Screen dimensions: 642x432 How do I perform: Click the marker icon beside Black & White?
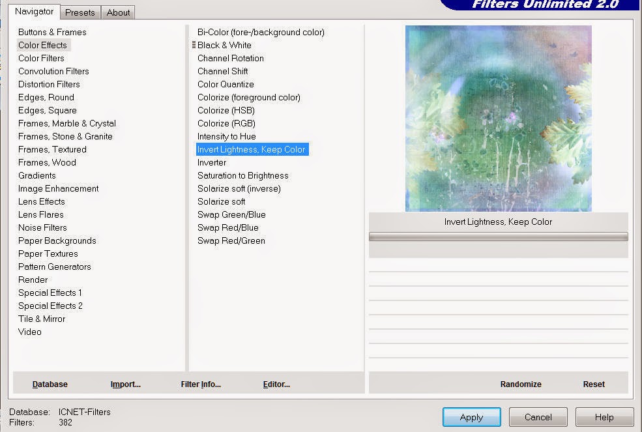194,45
